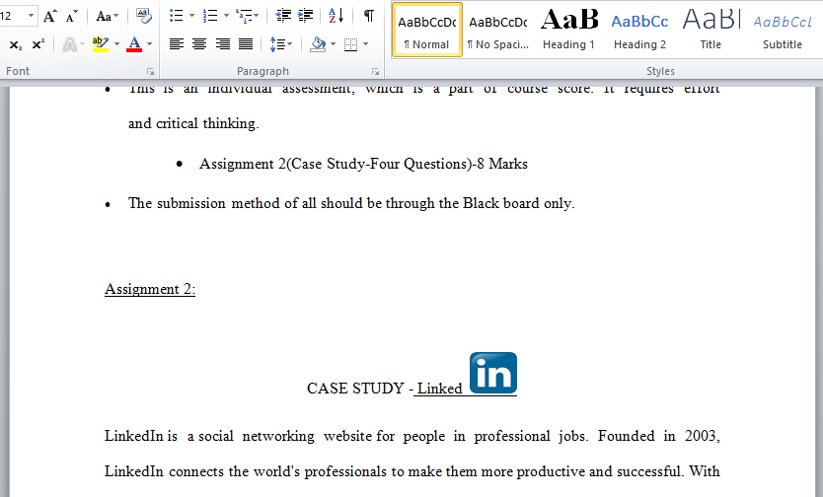The height and width of the screenshot is (497, 823).
Task: Click 'Assignment 2(Case Study-Four Questions)-8 Marks' bullet
Action: [363, 164]
